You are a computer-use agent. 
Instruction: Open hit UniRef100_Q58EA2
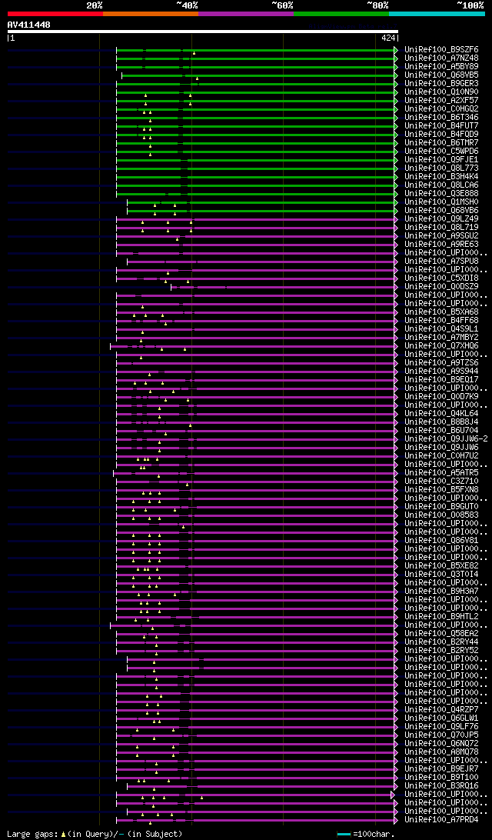442,633
